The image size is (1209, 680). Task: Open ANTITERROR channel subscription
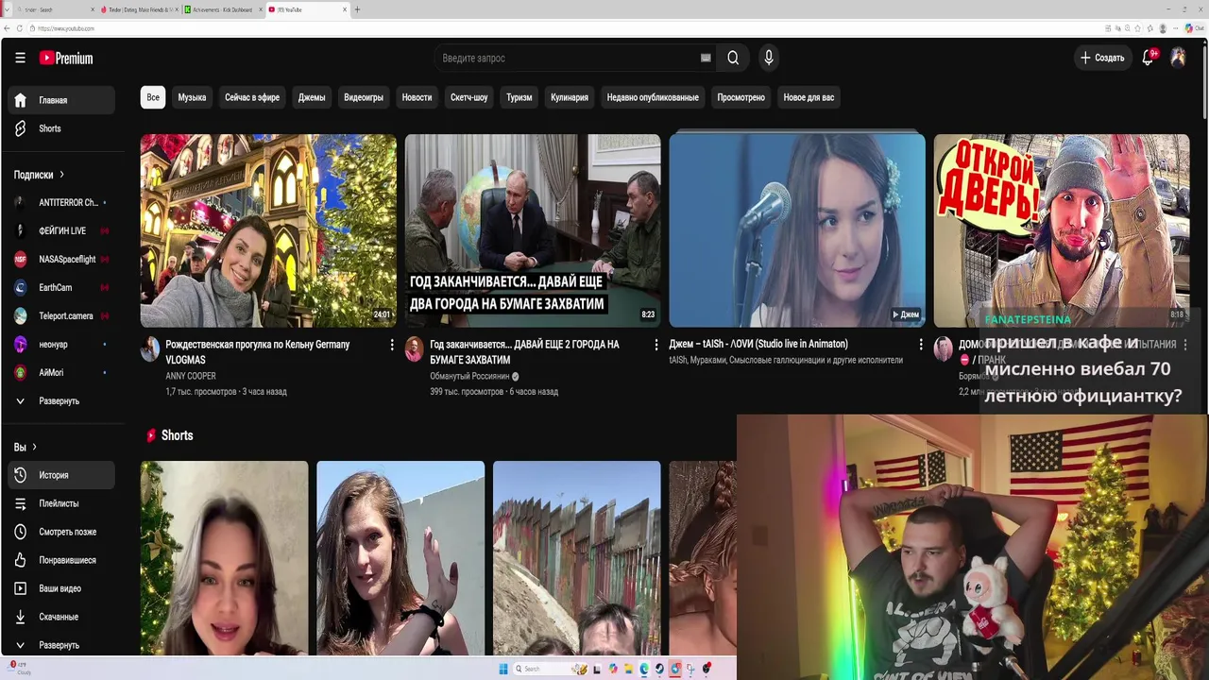coord(61,202)
